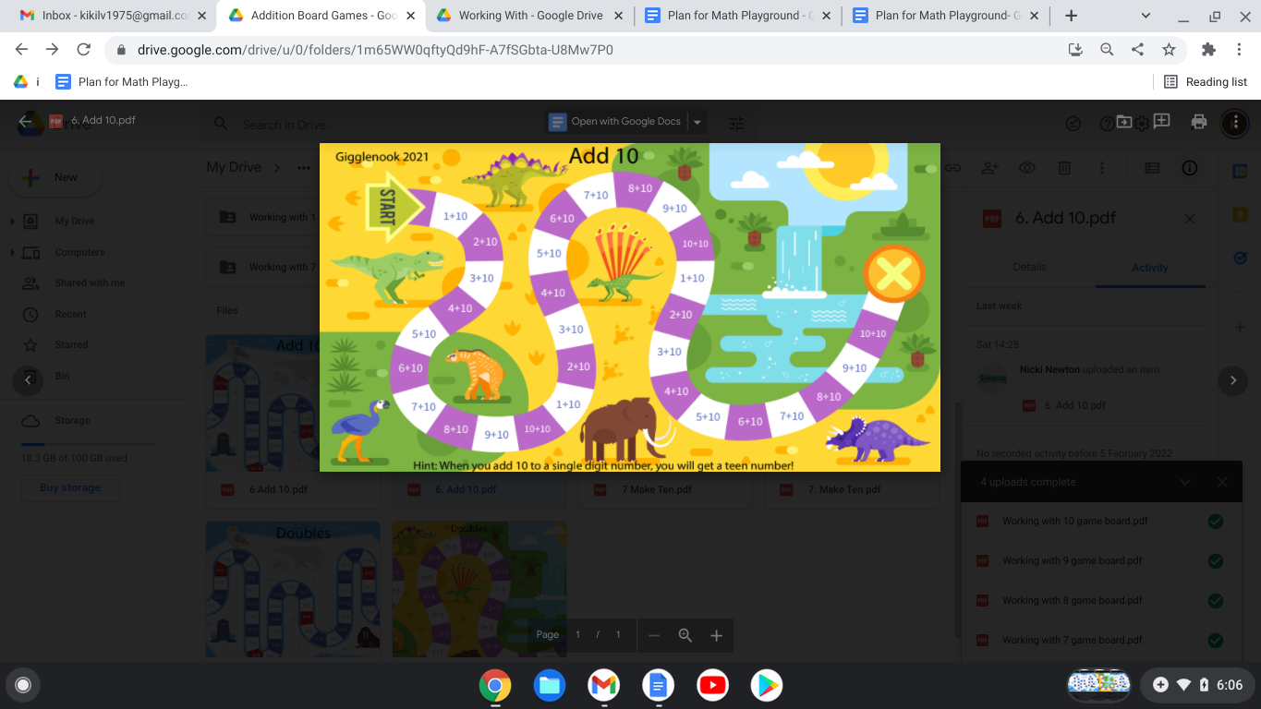Click Open with Google Docs button

click(616, 122)
